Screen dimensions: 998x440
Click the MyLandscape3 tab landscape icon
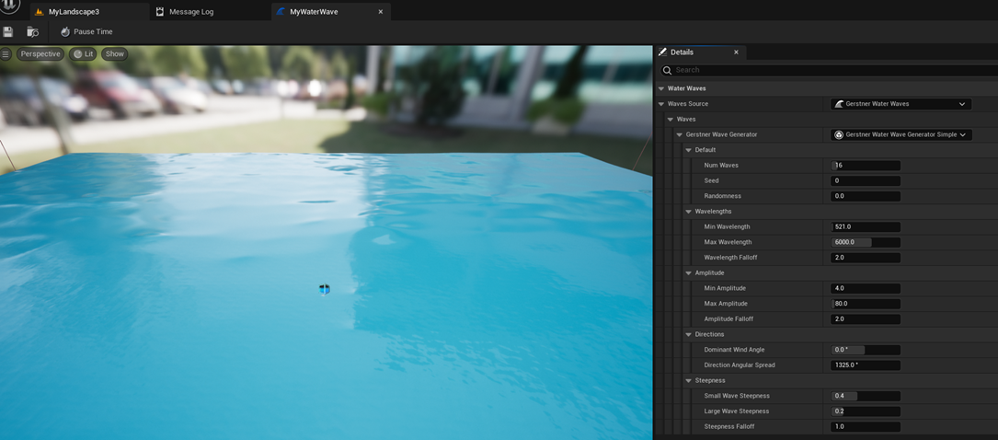[40, 11]
